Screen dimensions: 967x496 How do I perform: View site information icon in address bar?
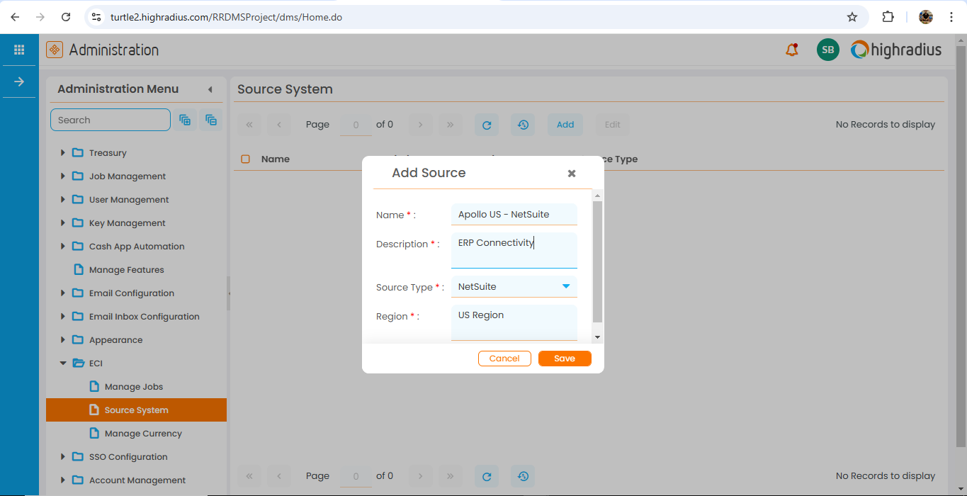coord(96,17)
